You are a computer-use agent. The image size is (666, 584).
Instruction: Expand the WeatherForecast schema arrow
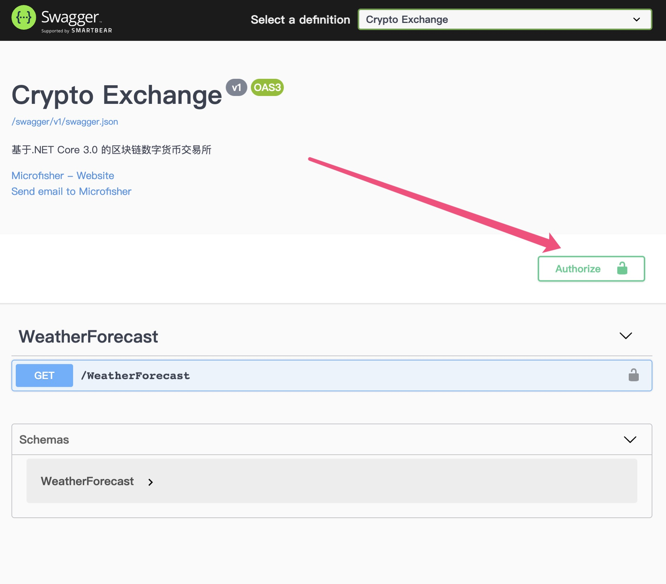tap(150, 482)
